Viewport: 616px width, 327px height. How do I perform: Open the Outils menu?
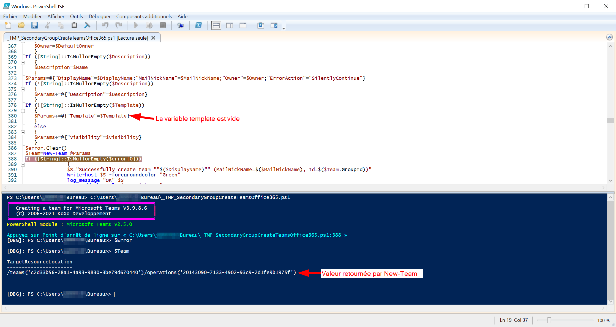click(x=77, y=17)
